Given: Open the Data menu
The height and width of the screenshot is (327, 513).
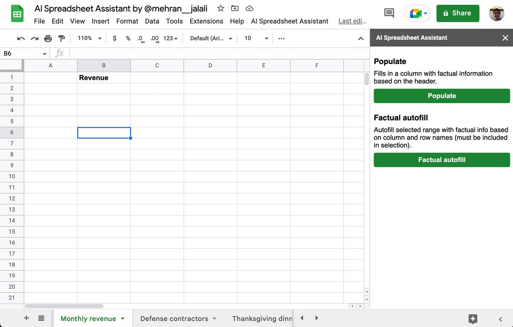Looking at the screenshot, I should coord(152,21).
